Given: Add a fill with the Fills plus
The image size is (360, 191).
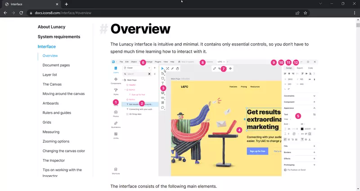Looking at the screenshot, I should pyautogui.click(x=314, y=146).
